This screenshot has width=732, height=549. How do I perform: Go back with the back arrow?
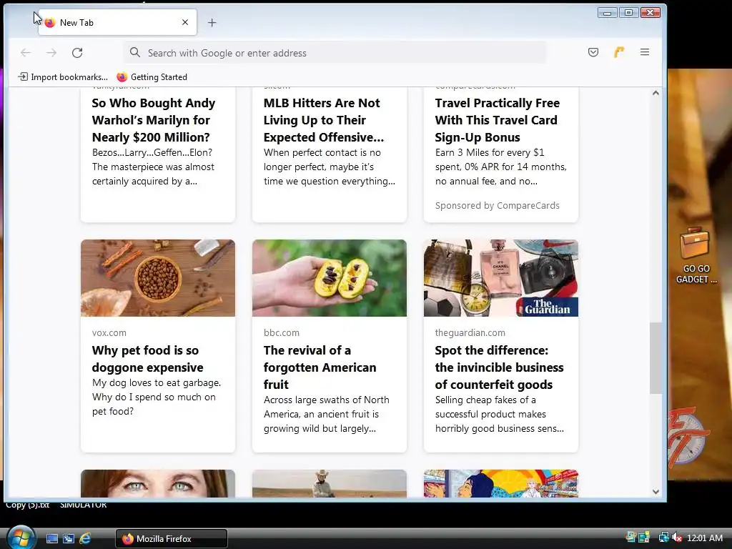click(x=26, y=53)
